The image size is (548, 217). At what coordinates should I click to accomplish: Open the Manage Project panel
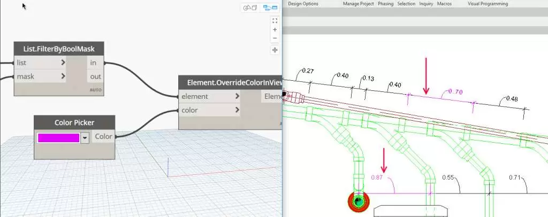click(358, 4)
